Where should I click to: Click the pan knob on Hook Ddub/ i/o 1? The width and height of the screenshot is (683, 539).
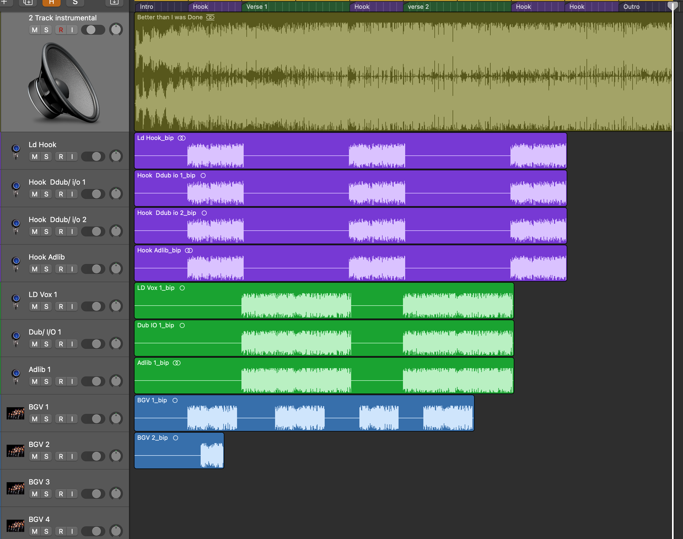[116, 194]
